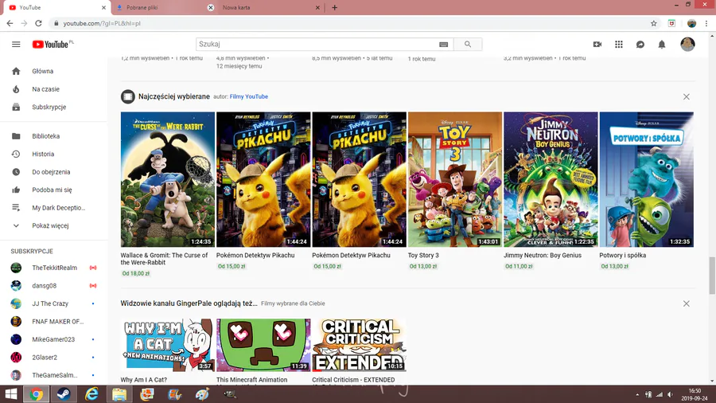Open a new browser tab

pyautogui.click(x=335, y=8)
